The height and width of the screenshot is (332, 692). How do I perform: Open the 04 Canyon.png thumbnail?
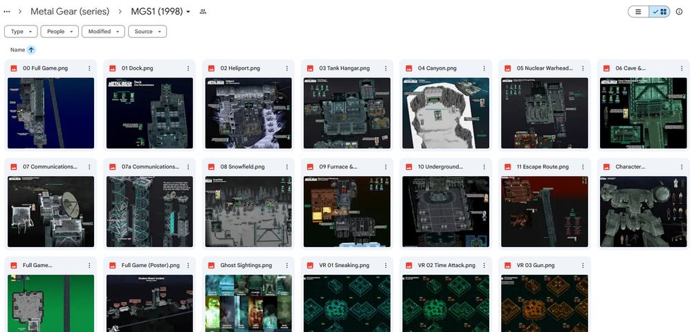pos(446,113)
